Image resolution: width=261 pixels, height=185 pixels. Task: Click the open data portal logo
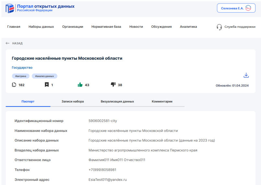(x=10, y=8)
